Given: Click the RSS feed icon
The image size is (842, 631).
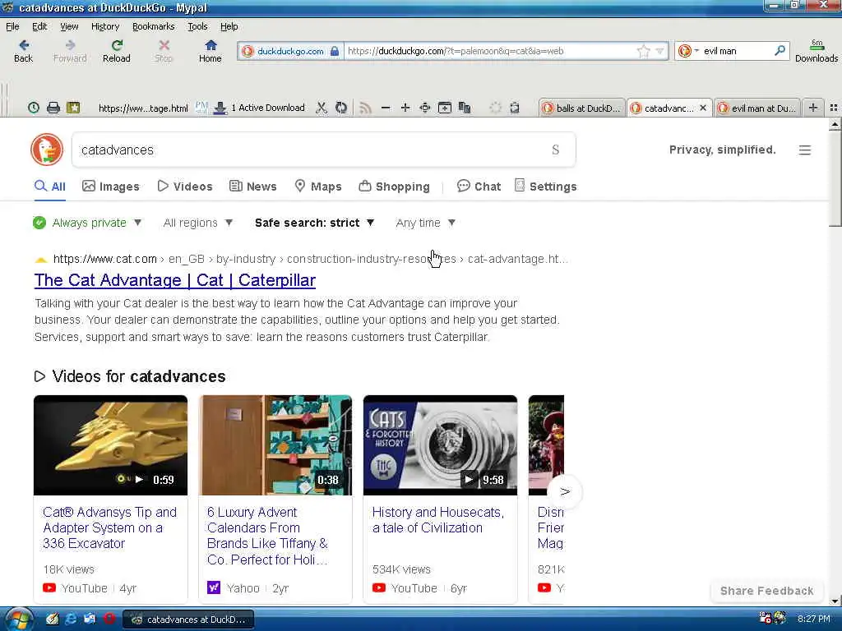Looking at the screenshot, I should pos(365,108).
